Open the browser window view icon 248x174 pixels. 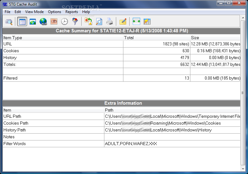coord(33,22)
